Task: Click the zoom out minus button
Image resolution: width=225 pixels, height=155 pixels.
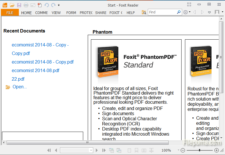Action: pos(183,150)
